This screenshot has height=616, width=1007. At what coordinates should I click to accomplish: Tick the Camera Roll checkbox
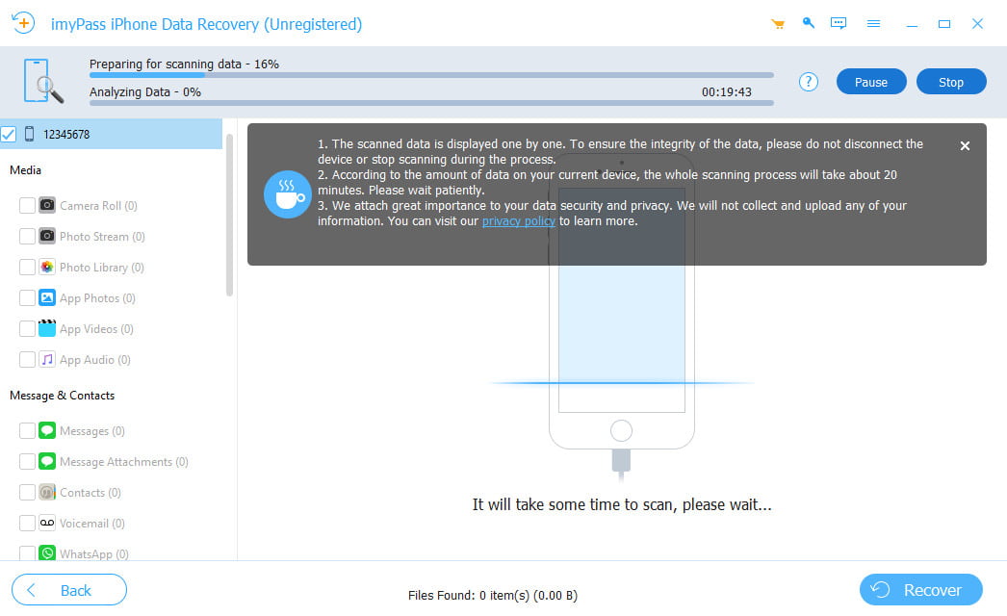27,206
